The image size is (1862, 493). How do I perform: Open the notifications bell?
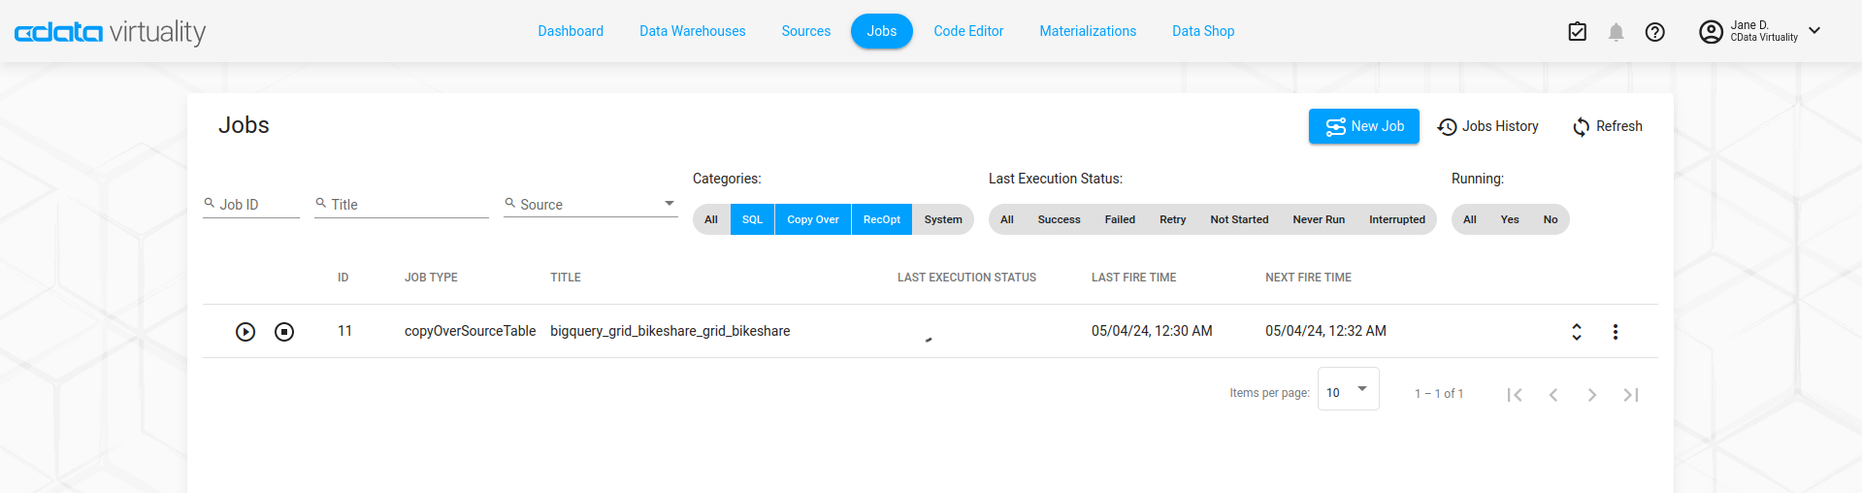(1616, 32)
